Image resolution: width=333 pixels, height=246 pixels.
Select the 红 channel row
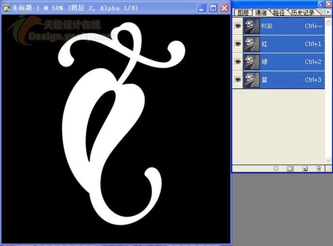(289, 43)
